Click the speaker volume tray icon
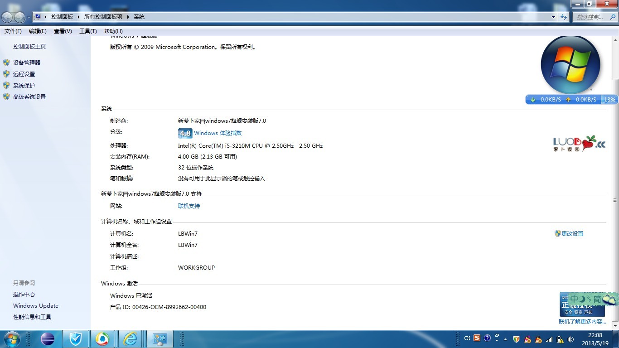Viewport: 619px width, 348px height. point(571,339)
